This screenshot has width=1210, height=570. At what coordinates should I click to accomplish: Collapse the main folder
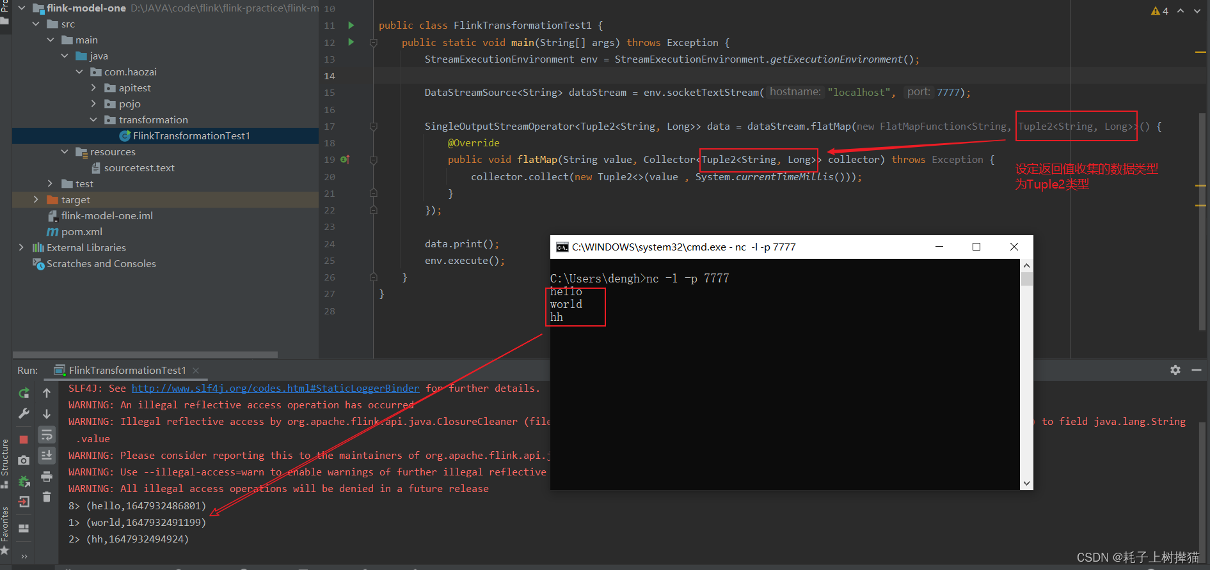(x=51, y=40)
